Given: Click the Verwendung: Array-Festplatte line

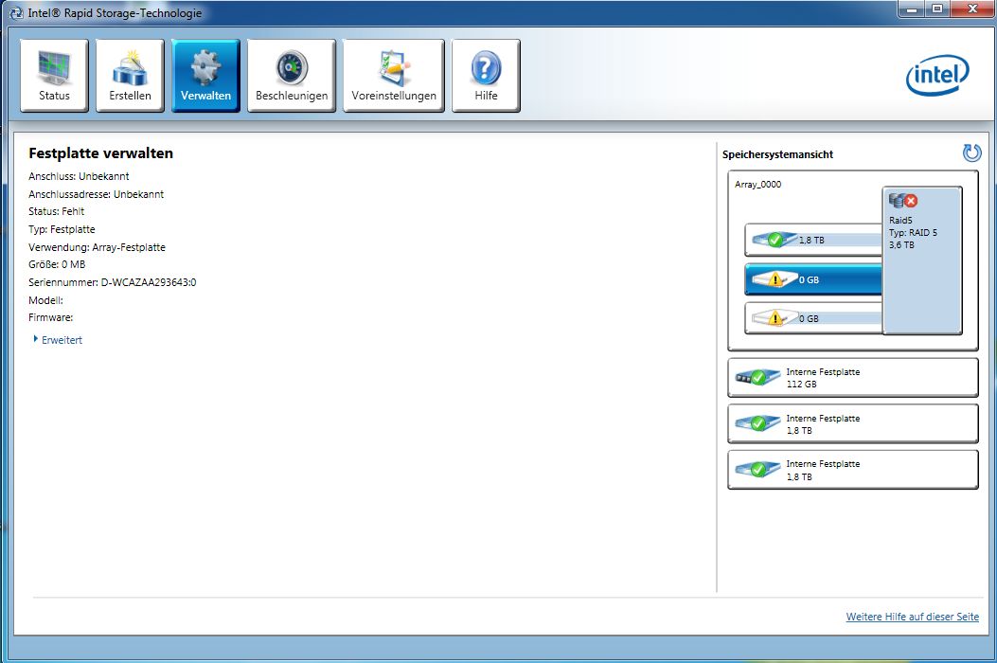Looking at the screenshot, I should (x=97, y=247).
